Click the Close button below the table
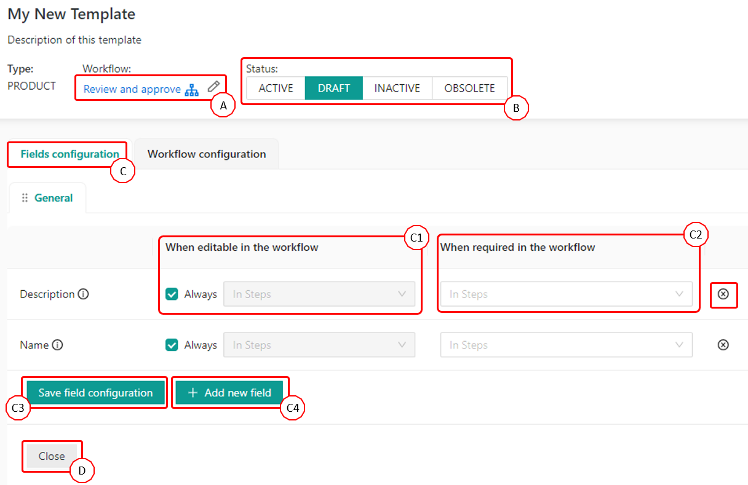 [52, 456]
